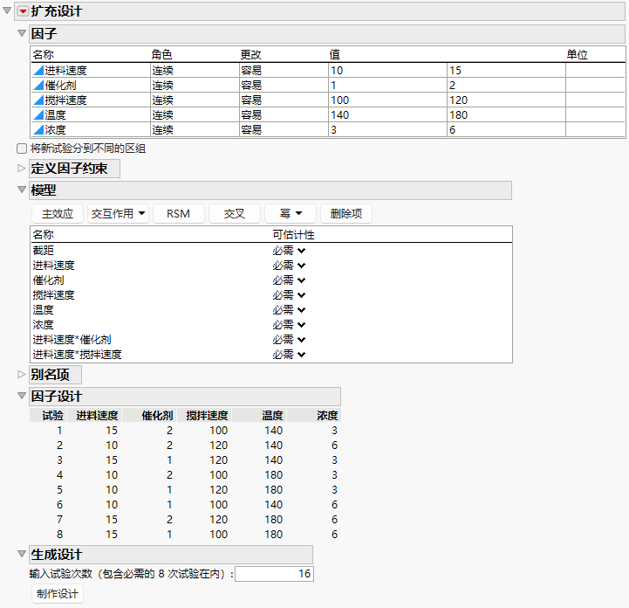629x608 pixels.
Task: Click the blue continuous icon beside 搅拌速度
Action: tap(38, 100)
